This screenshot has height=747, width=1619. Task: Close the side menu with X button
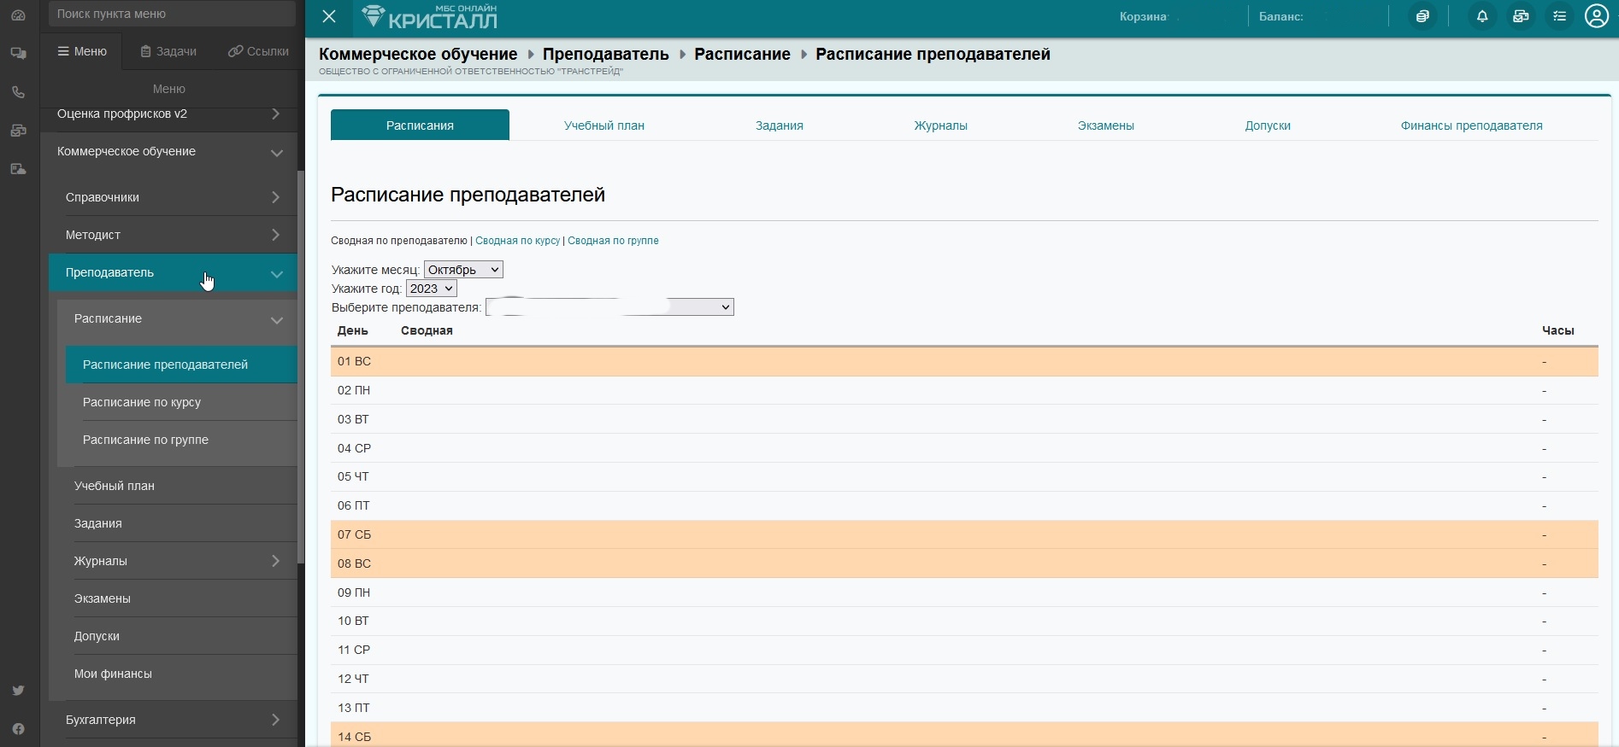[329, 16]
